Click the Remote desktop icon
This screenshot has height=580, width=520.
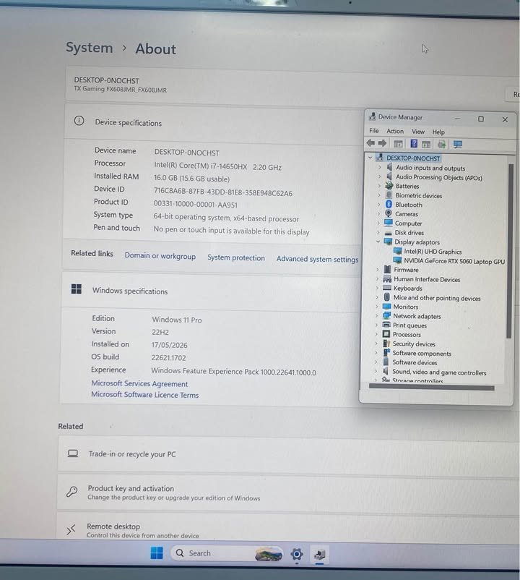(x=71, y=529)
